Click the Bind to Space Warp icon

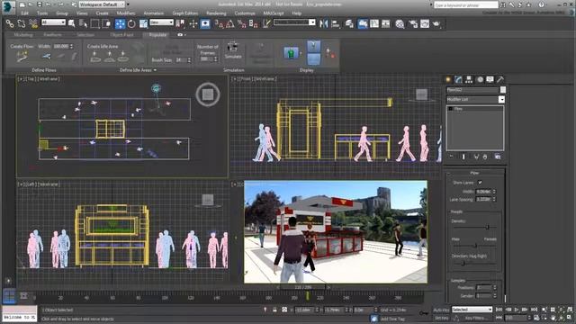coord(33,24)
